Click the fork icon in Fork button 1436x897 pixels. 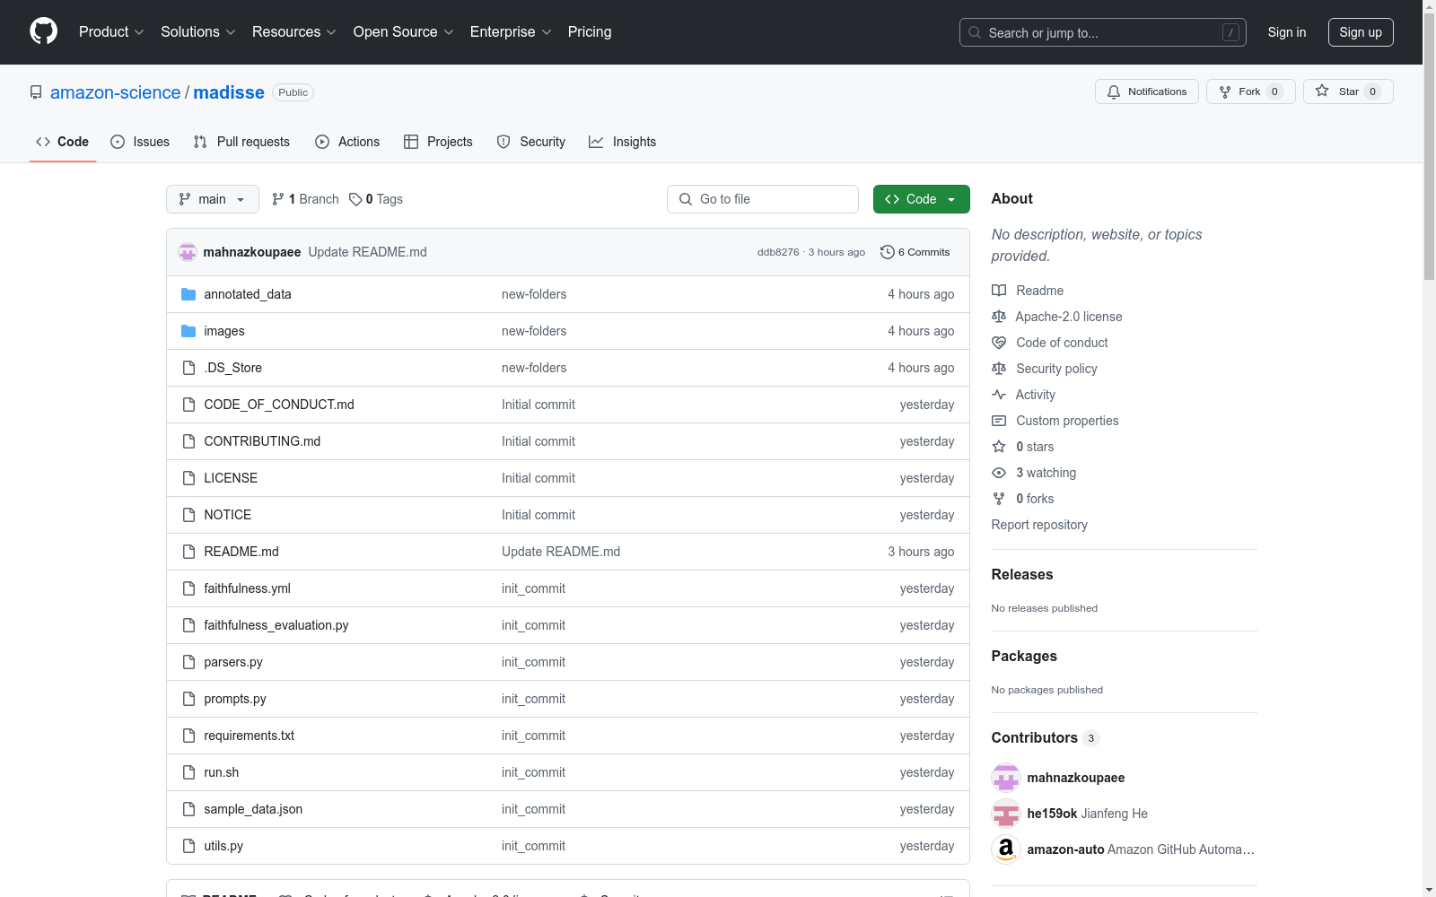[1225, 91]
